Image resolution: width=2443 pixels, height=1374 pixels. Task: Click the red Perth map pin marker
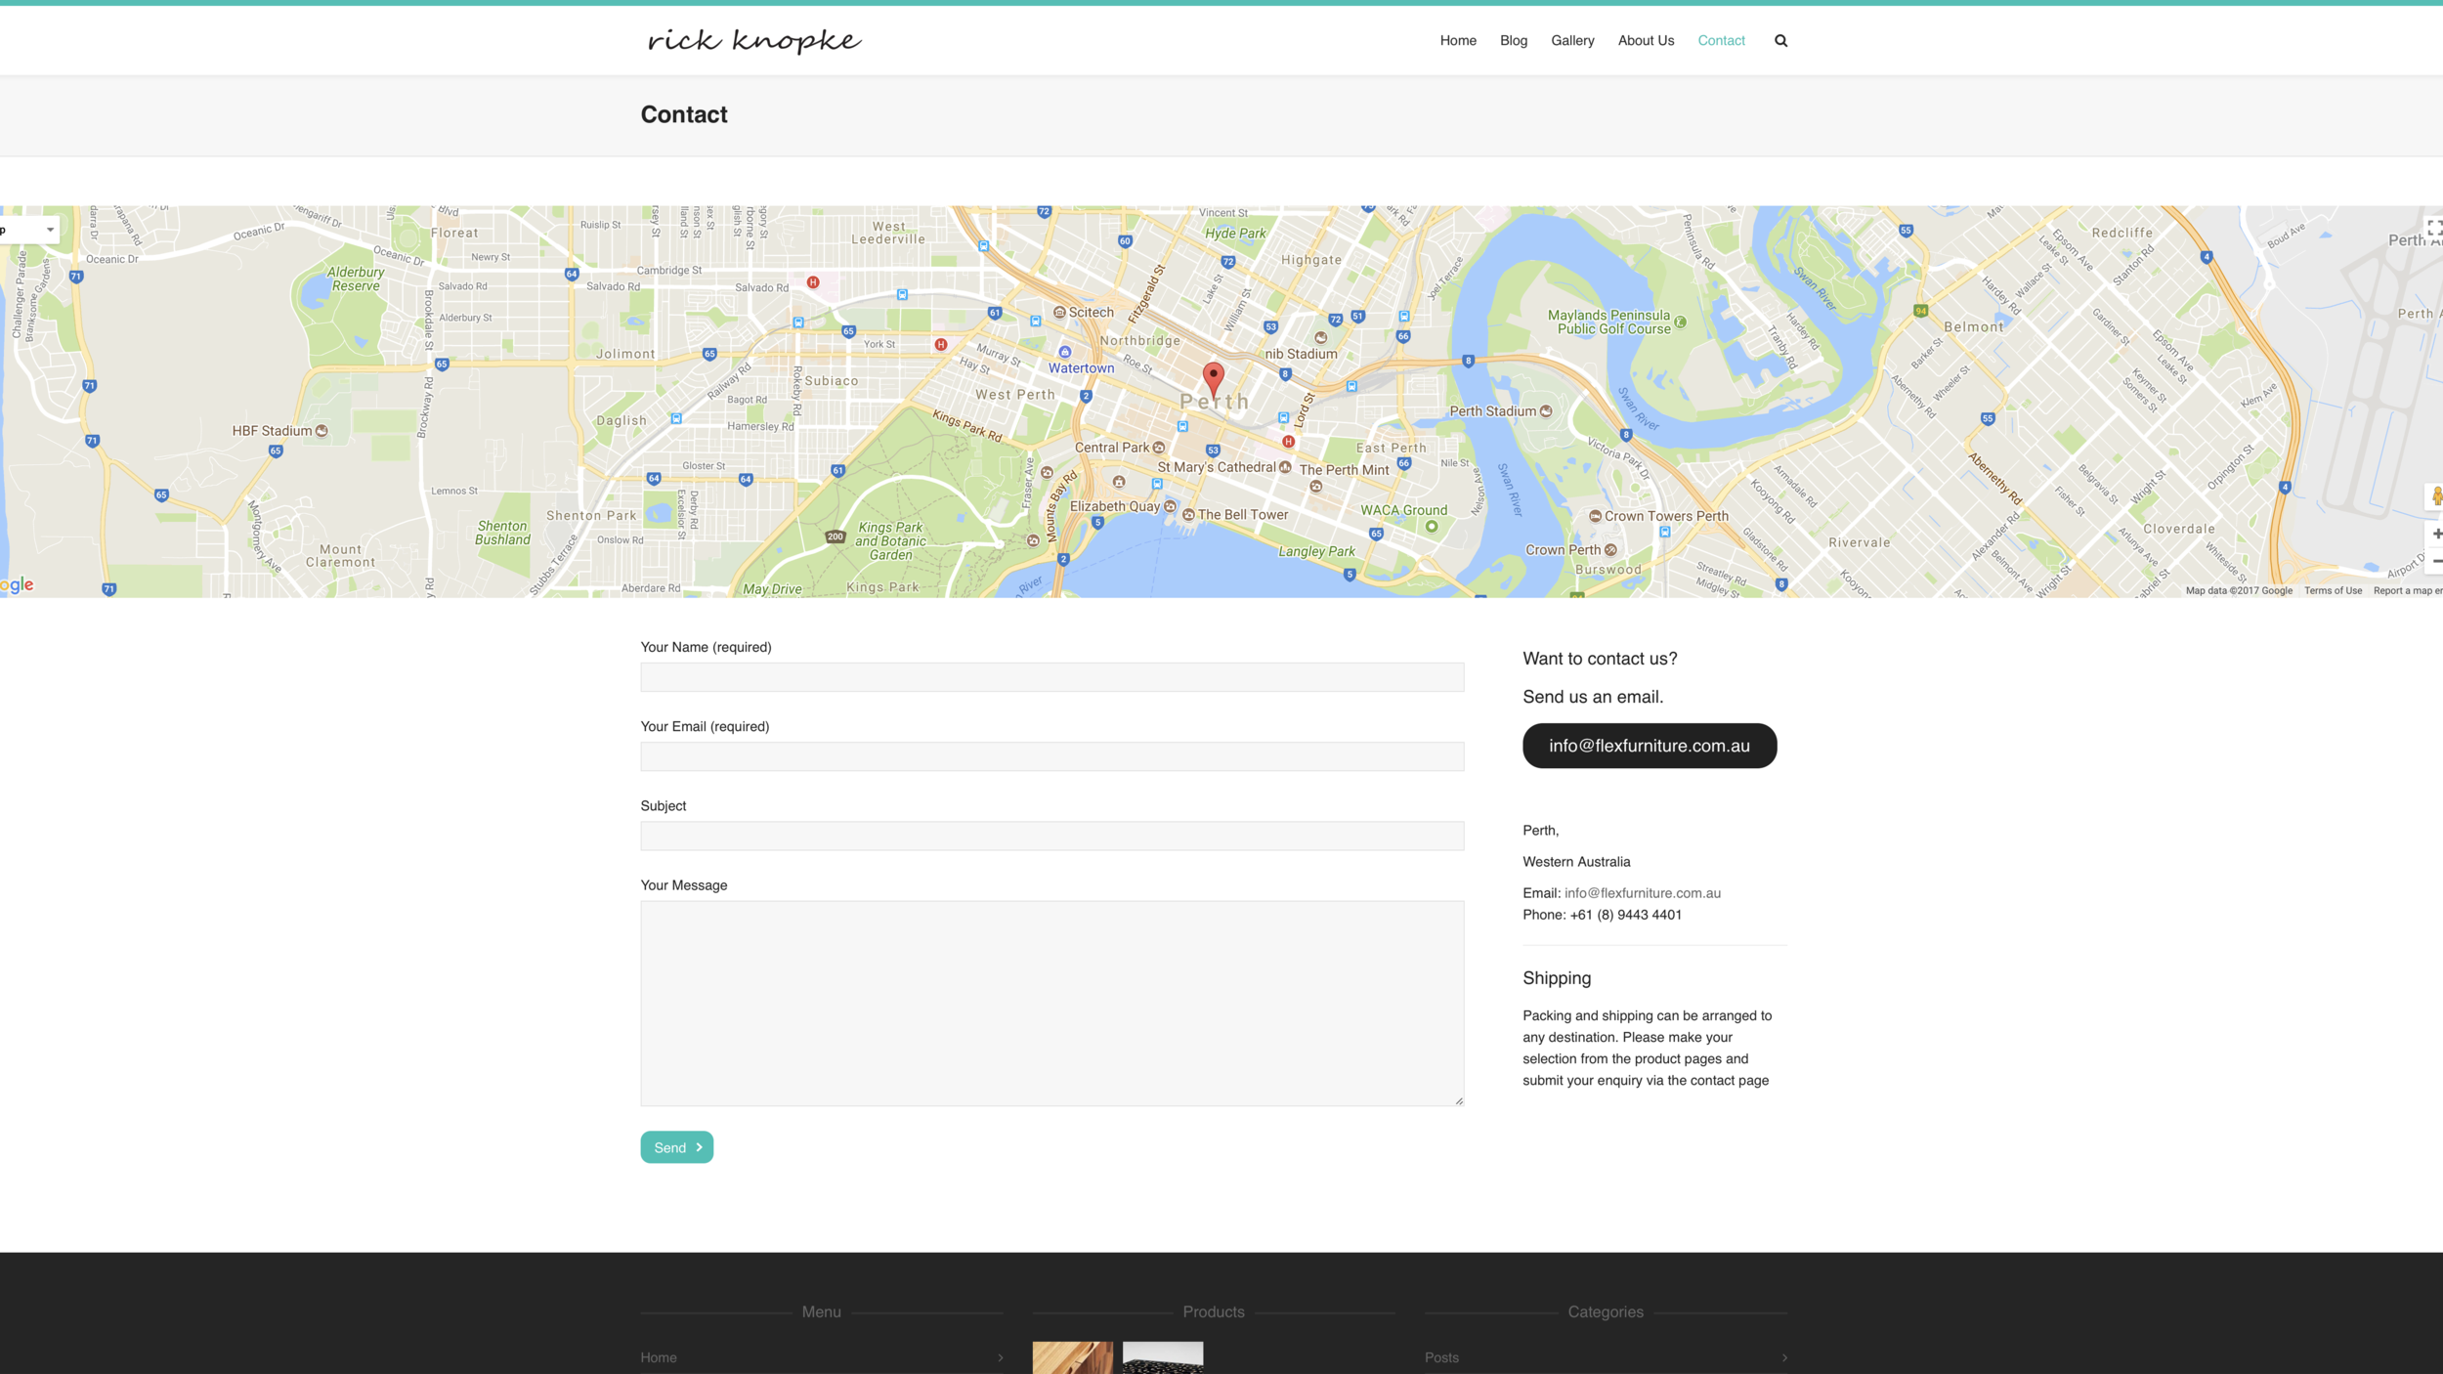click(1213, 377)
